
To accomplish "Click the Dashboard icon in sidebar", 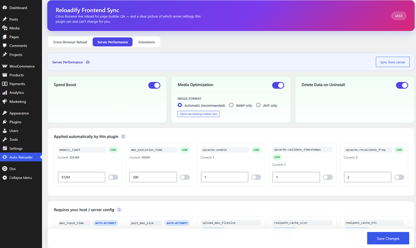I will (5, 8).
